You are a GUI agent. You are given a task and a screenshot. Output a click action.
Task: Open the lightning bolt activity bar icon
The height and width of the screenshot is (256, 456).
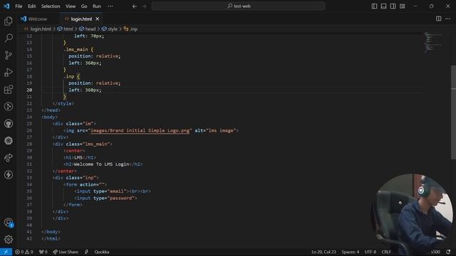click(9, 175)
